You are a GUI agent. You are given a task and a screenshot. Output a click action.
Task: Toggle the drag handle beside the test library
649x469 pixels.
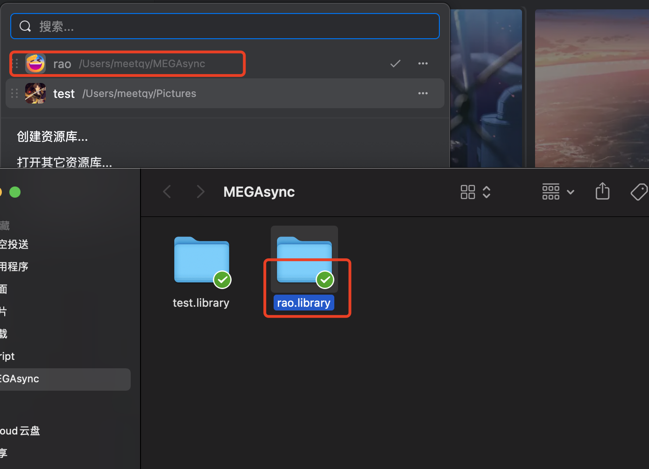point(14,93)
